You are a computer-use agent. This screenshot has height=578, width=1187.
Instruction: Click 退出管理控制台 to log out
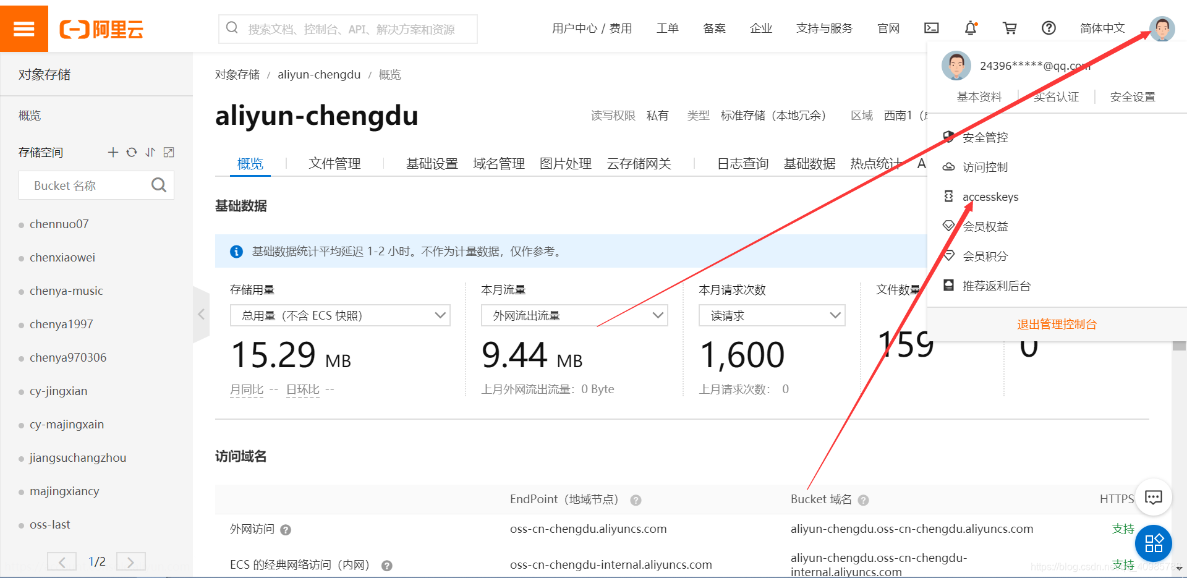tap(1057, 324)
